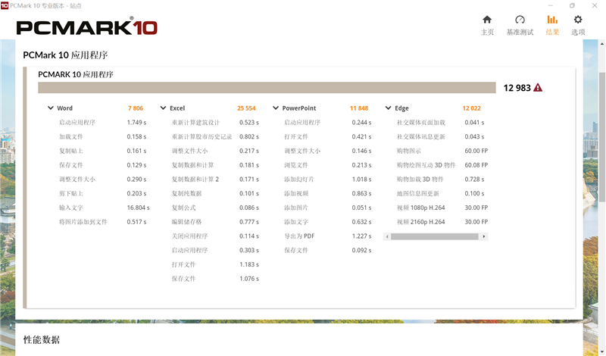Click the Edge list scroll-right arrow
This screenshot has width=606, height=356.
pos(484,236)
